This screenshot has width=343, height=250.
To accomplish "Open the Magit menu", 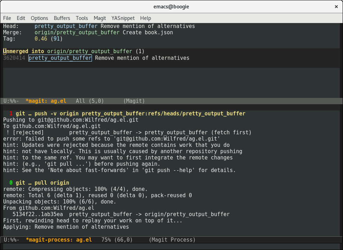I will [100, 18].
